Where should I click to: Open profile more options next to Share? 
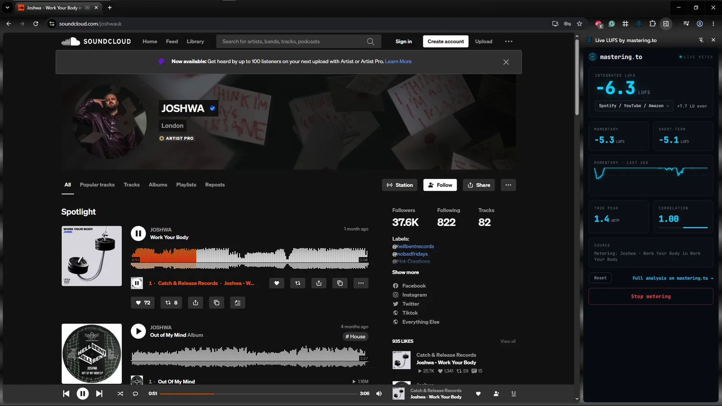point(508,185)
